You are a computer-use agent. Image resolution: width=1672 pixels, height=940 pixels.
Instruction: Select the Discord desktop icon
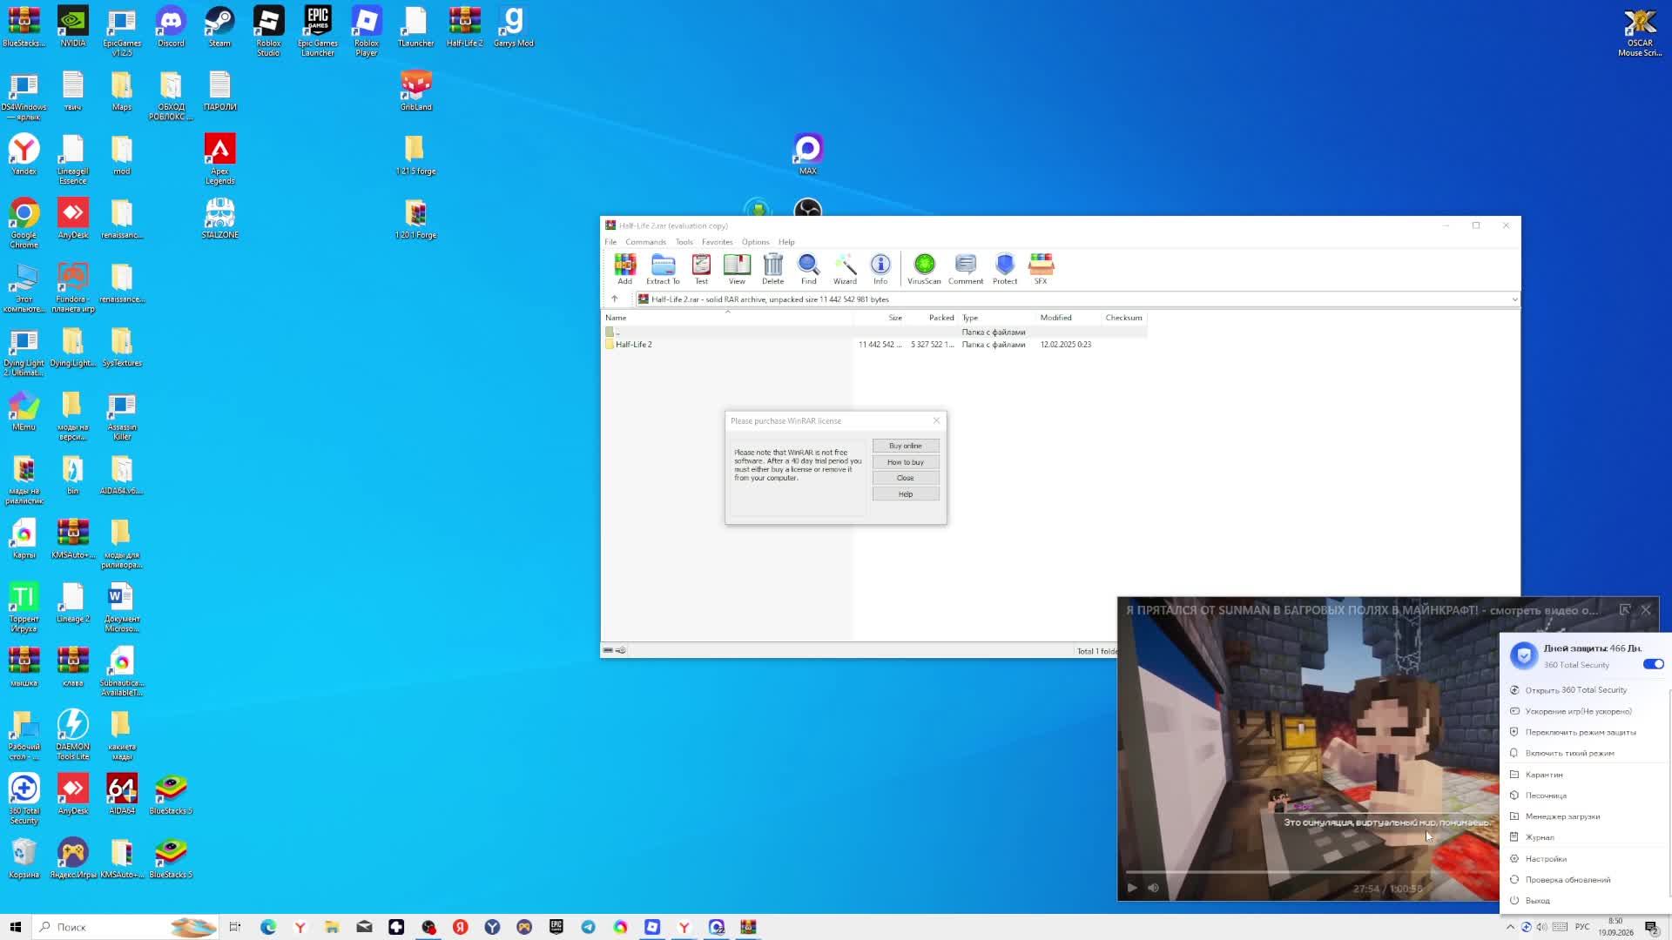171,27
